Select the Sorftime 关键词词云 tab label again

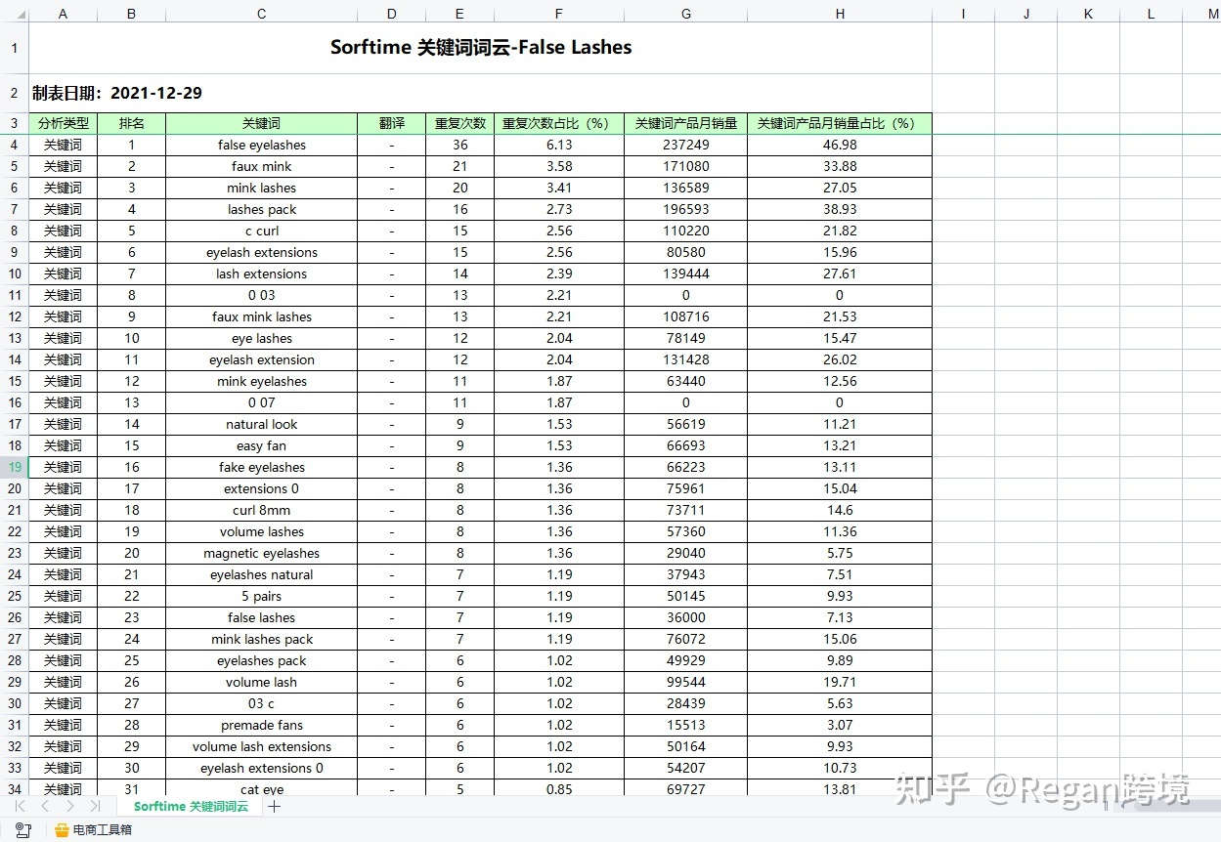pos(190,807)
